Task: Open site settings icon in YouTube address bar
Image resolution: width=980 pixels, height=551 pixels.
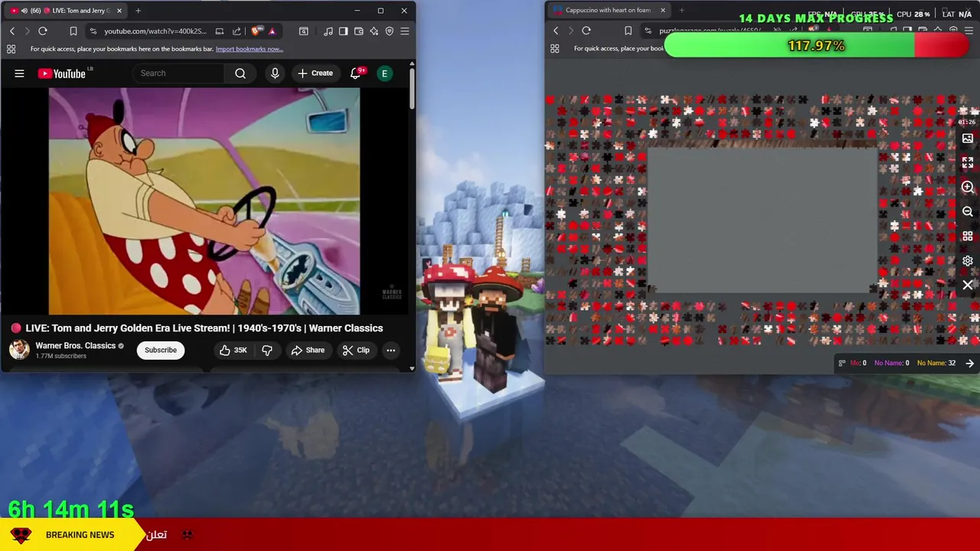Action: click(x=93, y=31)
